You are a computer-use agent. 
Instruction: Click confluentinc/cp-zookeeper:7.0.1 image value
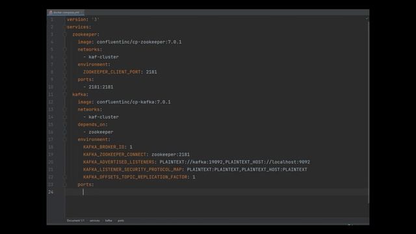pyautogui.click(x=139, y=42)
